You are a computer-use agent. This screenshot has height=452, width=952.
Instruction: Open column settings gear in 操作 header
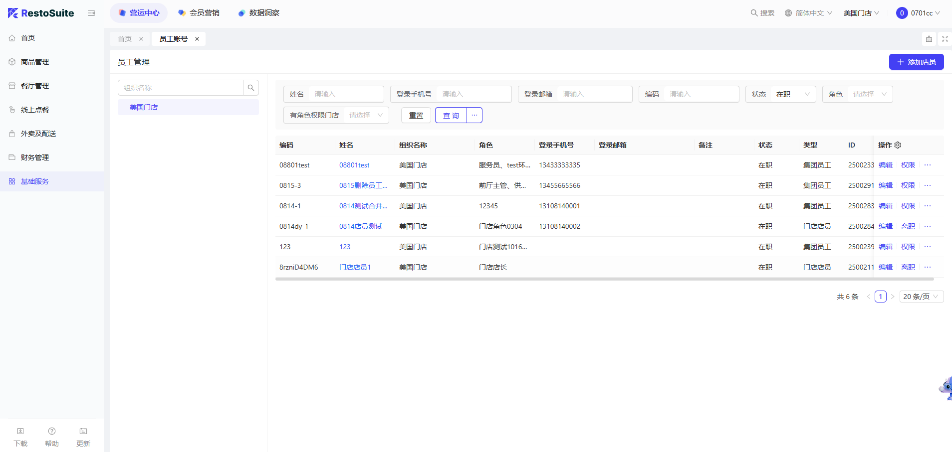898,145
